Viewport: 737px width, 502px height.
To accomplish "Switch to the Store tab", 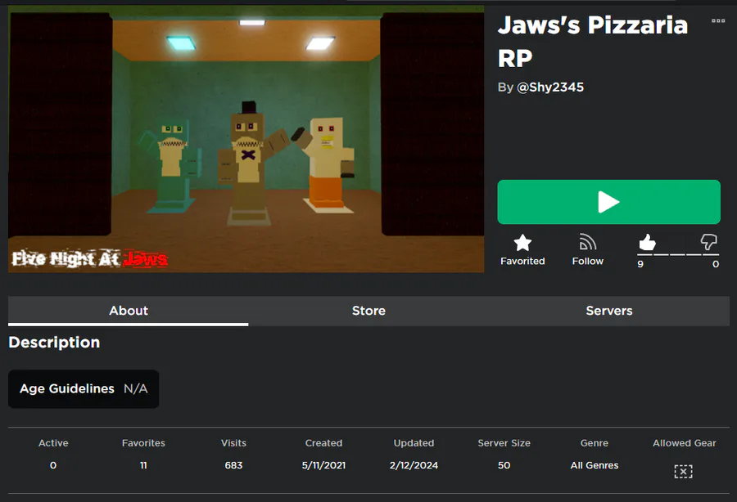I will (x=369, y=311).
